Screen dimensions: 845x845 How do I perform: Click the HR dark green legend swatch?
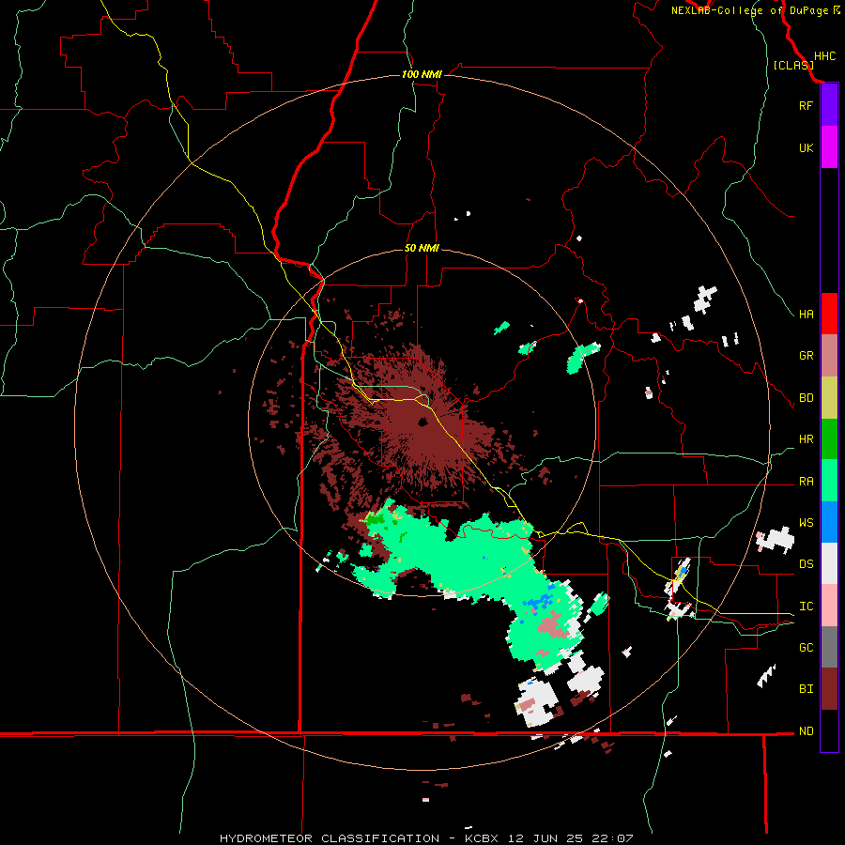coord(829,439)
